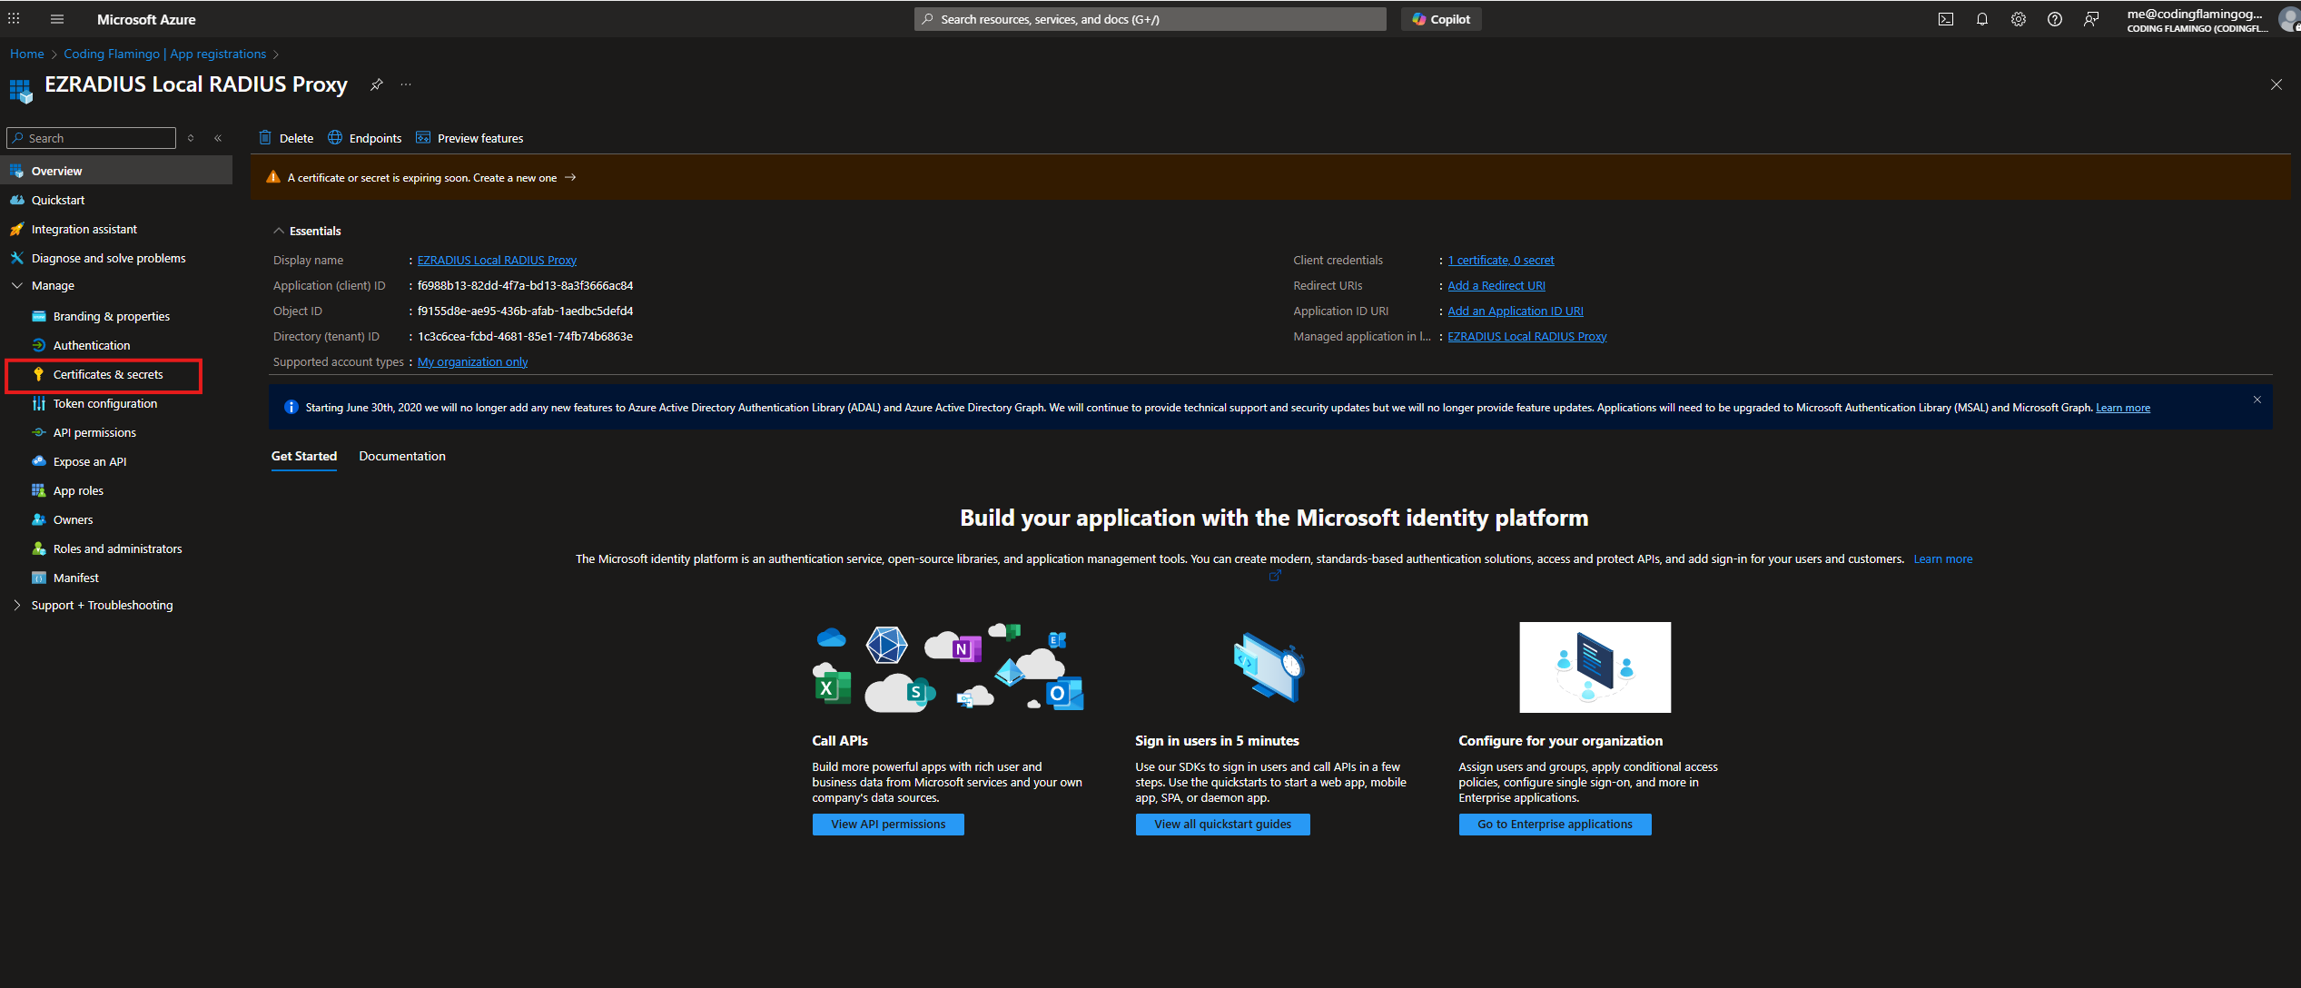The height and width of the screenshot is (988, 2301).
Task: Click the Call APIs illustration
Action: coord(948,667)
